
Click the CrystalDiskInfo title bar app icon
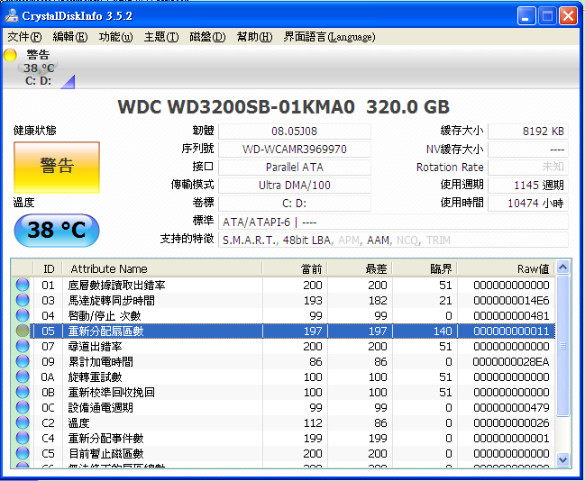click(12, 15)
